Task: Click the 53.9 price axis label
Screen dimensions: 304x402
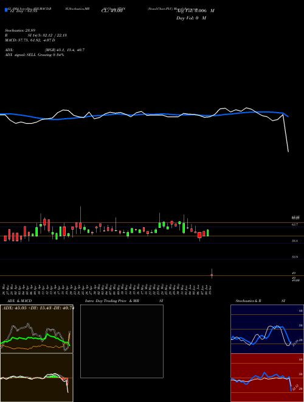Action: (x=295, y=257)
